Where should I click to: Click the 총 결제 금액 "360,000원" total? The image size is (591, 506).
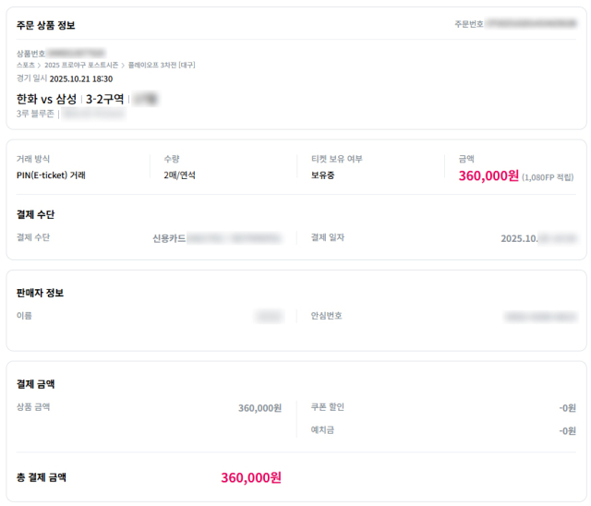pyautogui.click(x=250, y=477)
